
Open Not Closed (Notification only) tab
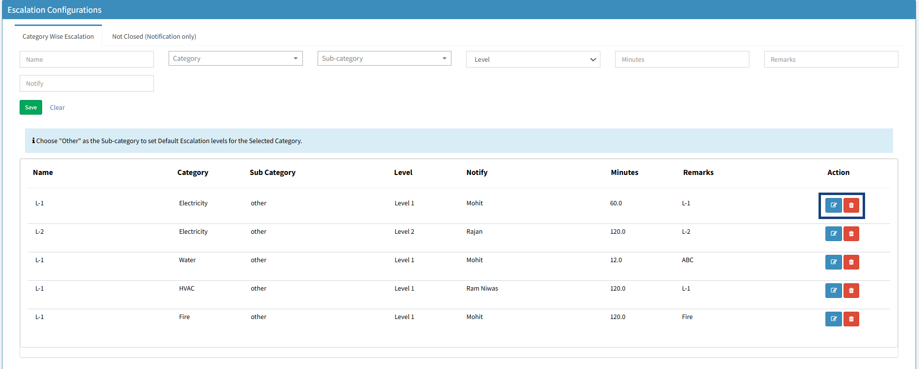(154, 36)
